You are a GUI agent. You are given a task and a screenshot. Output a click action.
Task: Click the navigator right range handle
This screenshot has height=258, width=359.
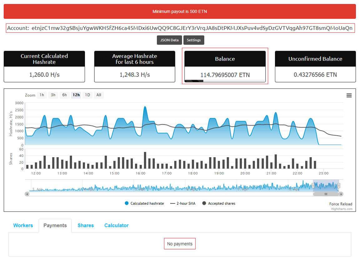[x=339, y=186]
